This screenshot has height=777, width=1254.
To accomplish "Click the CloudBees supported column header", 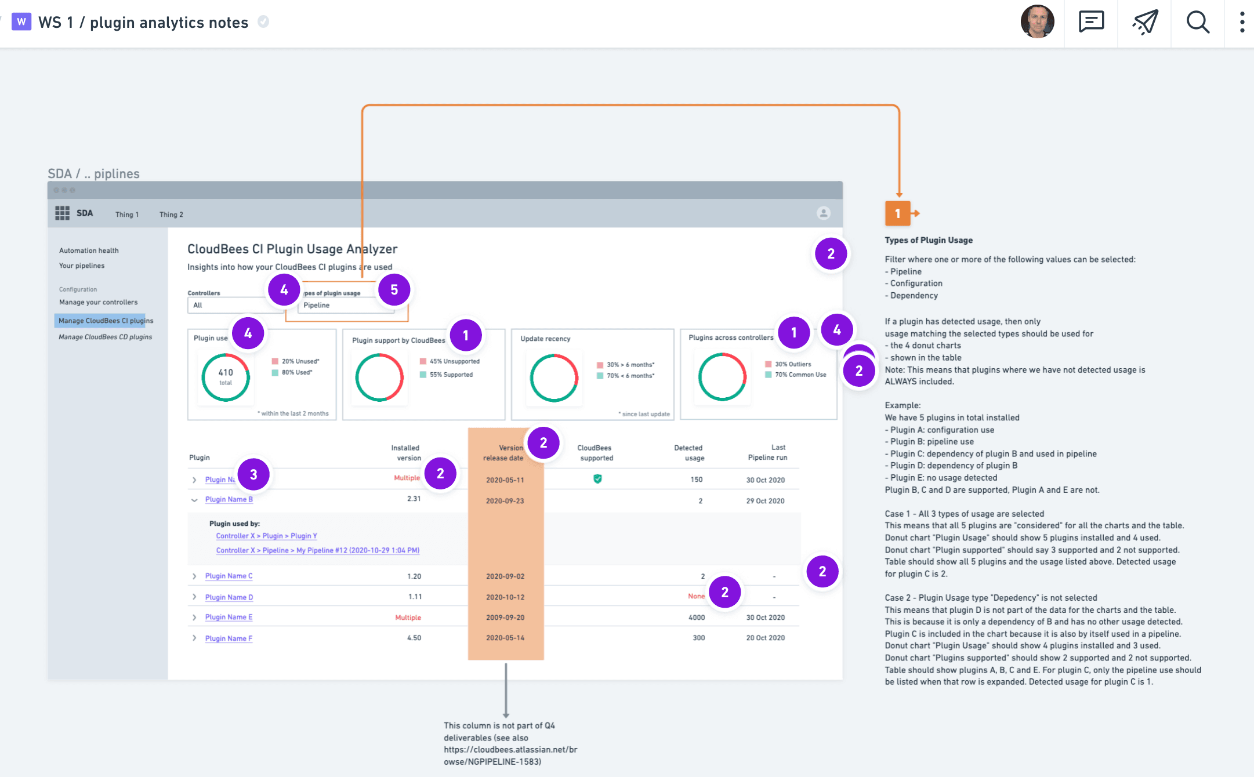I will click(595, 453).
